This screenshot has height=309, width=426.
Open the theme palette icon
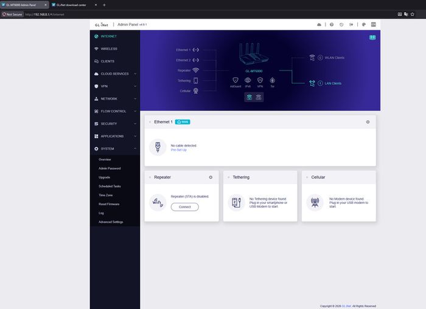[364, 25]
